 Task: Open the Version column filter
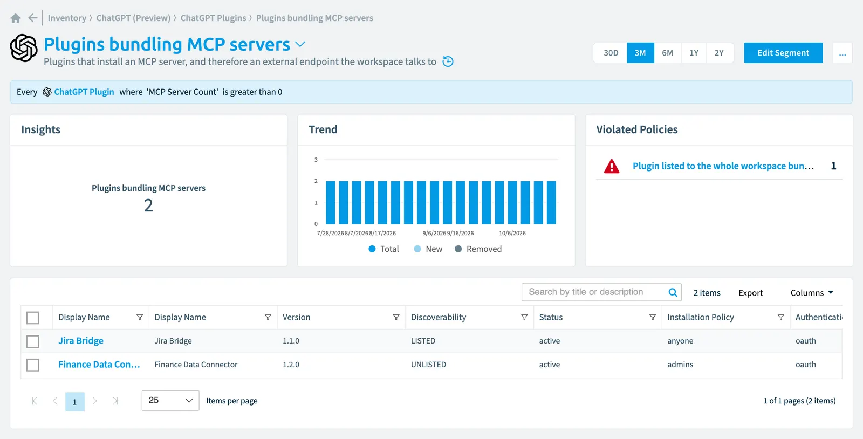coord(396,318)
